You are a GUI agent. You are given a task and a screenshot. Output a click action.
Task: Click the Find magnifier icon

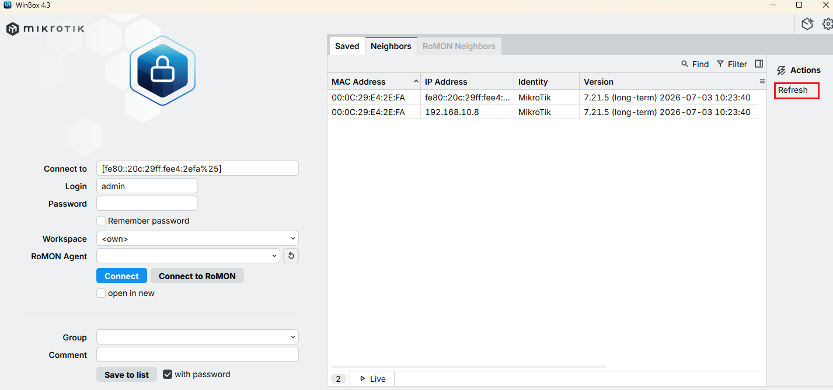click(685, 64)
